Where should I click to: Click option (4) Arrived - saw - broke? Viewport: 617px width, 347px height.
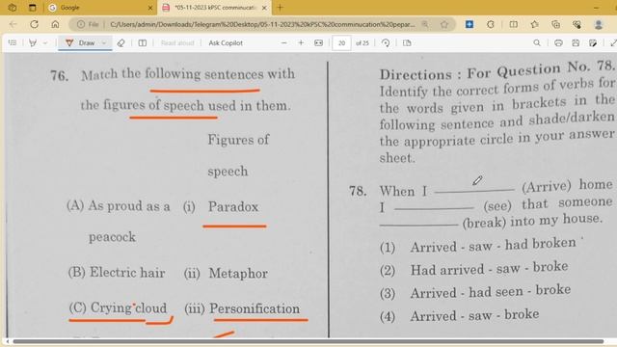(459, 315)
